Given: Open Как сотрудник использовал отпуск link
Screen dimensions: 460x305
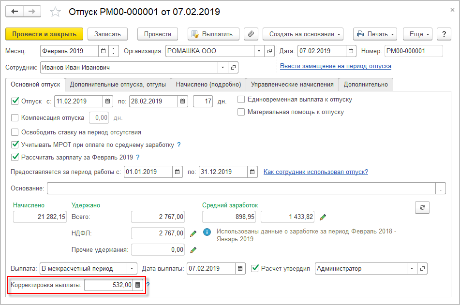Looking at the screenshot, I should coord(315,172).
